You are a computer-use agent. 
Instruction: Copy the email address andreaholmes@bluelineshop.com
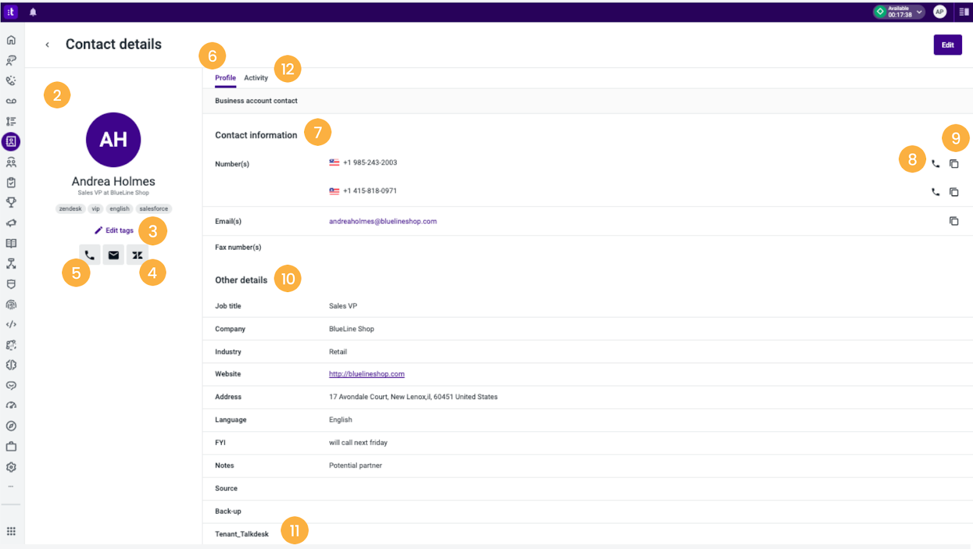[x=954, y=221]
